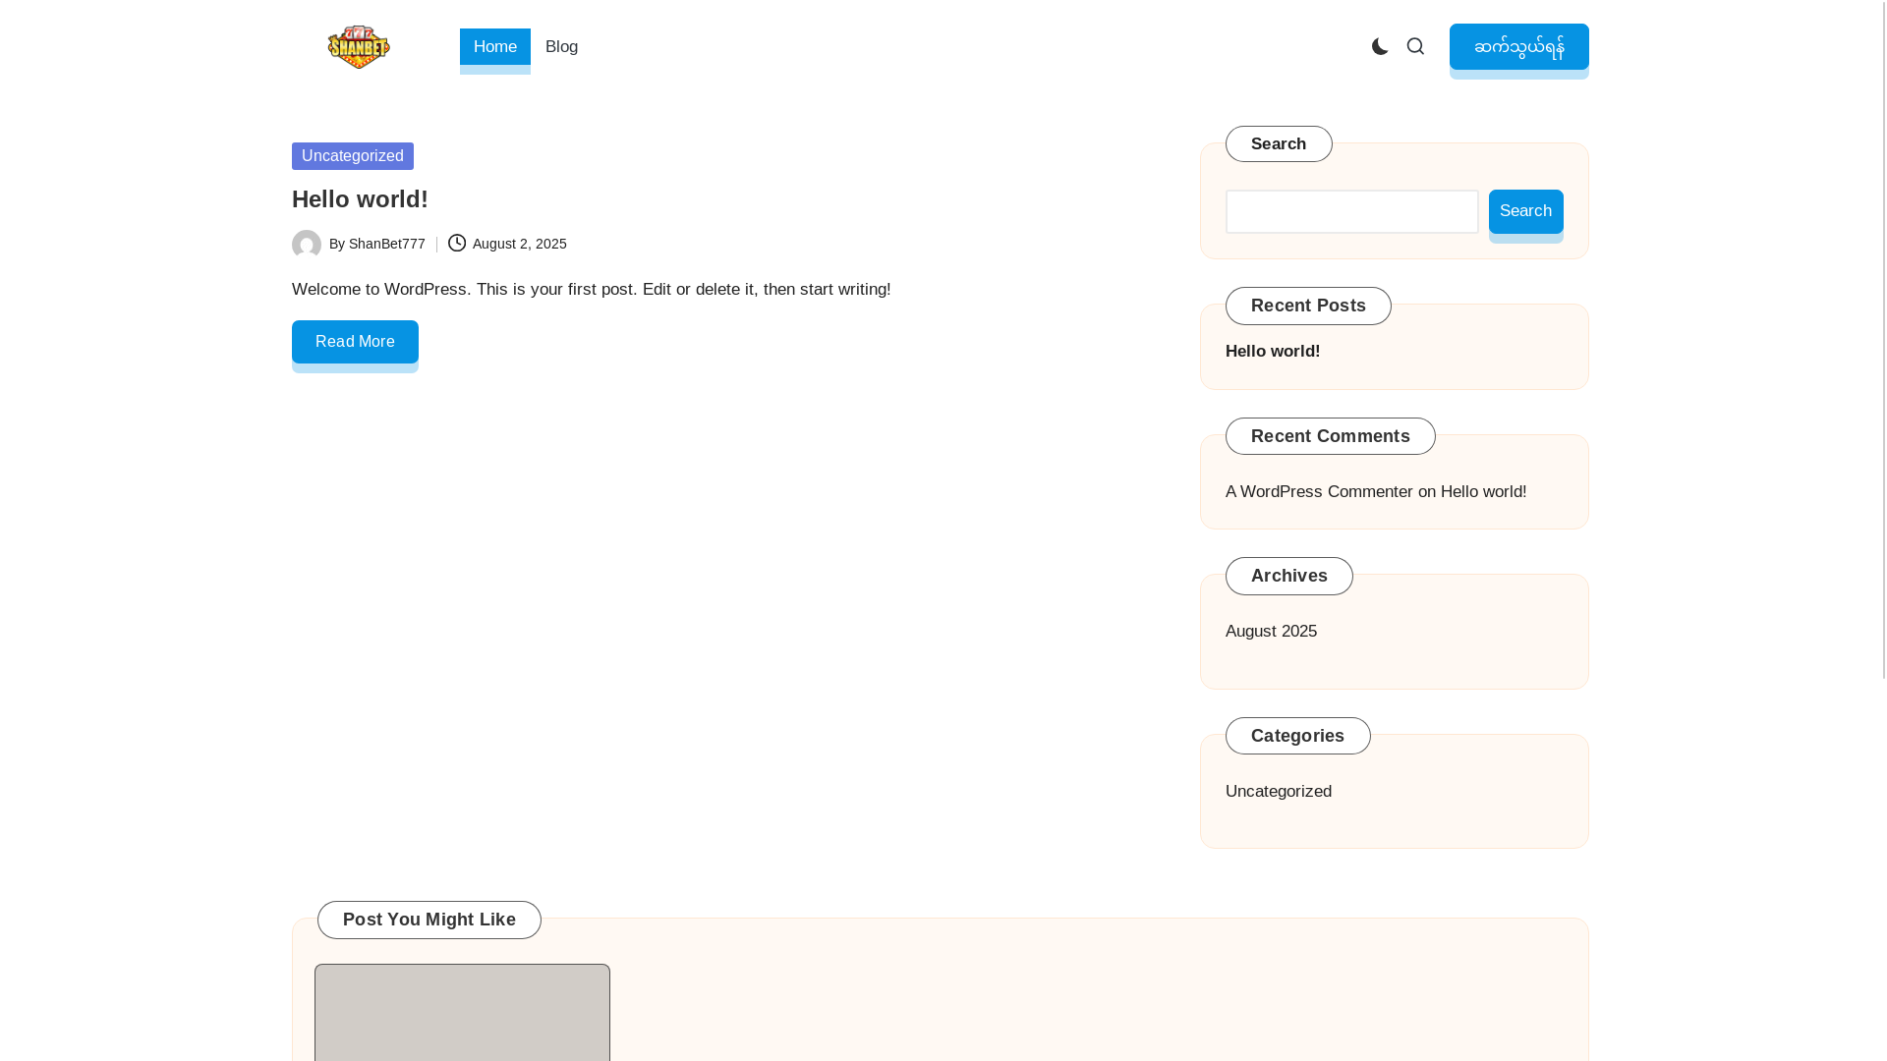Click the Archives widget heading
The height and width of the screenshot is (1061, 1887).
(x=1289, y=576)
